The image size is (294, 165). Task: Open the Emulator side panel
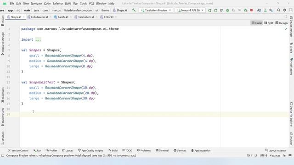click(x=291, y=138)
